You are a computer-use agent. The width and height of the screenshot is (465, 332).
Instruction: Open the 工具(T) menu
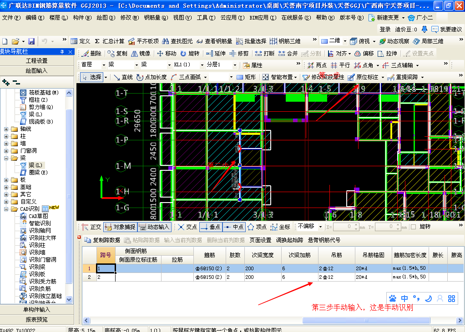(x=206, y=18)
